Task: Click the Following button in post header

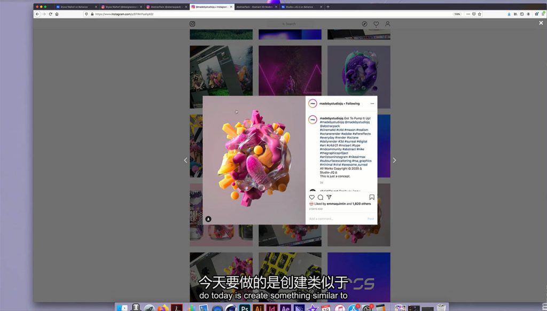Action: coord(353,104)
